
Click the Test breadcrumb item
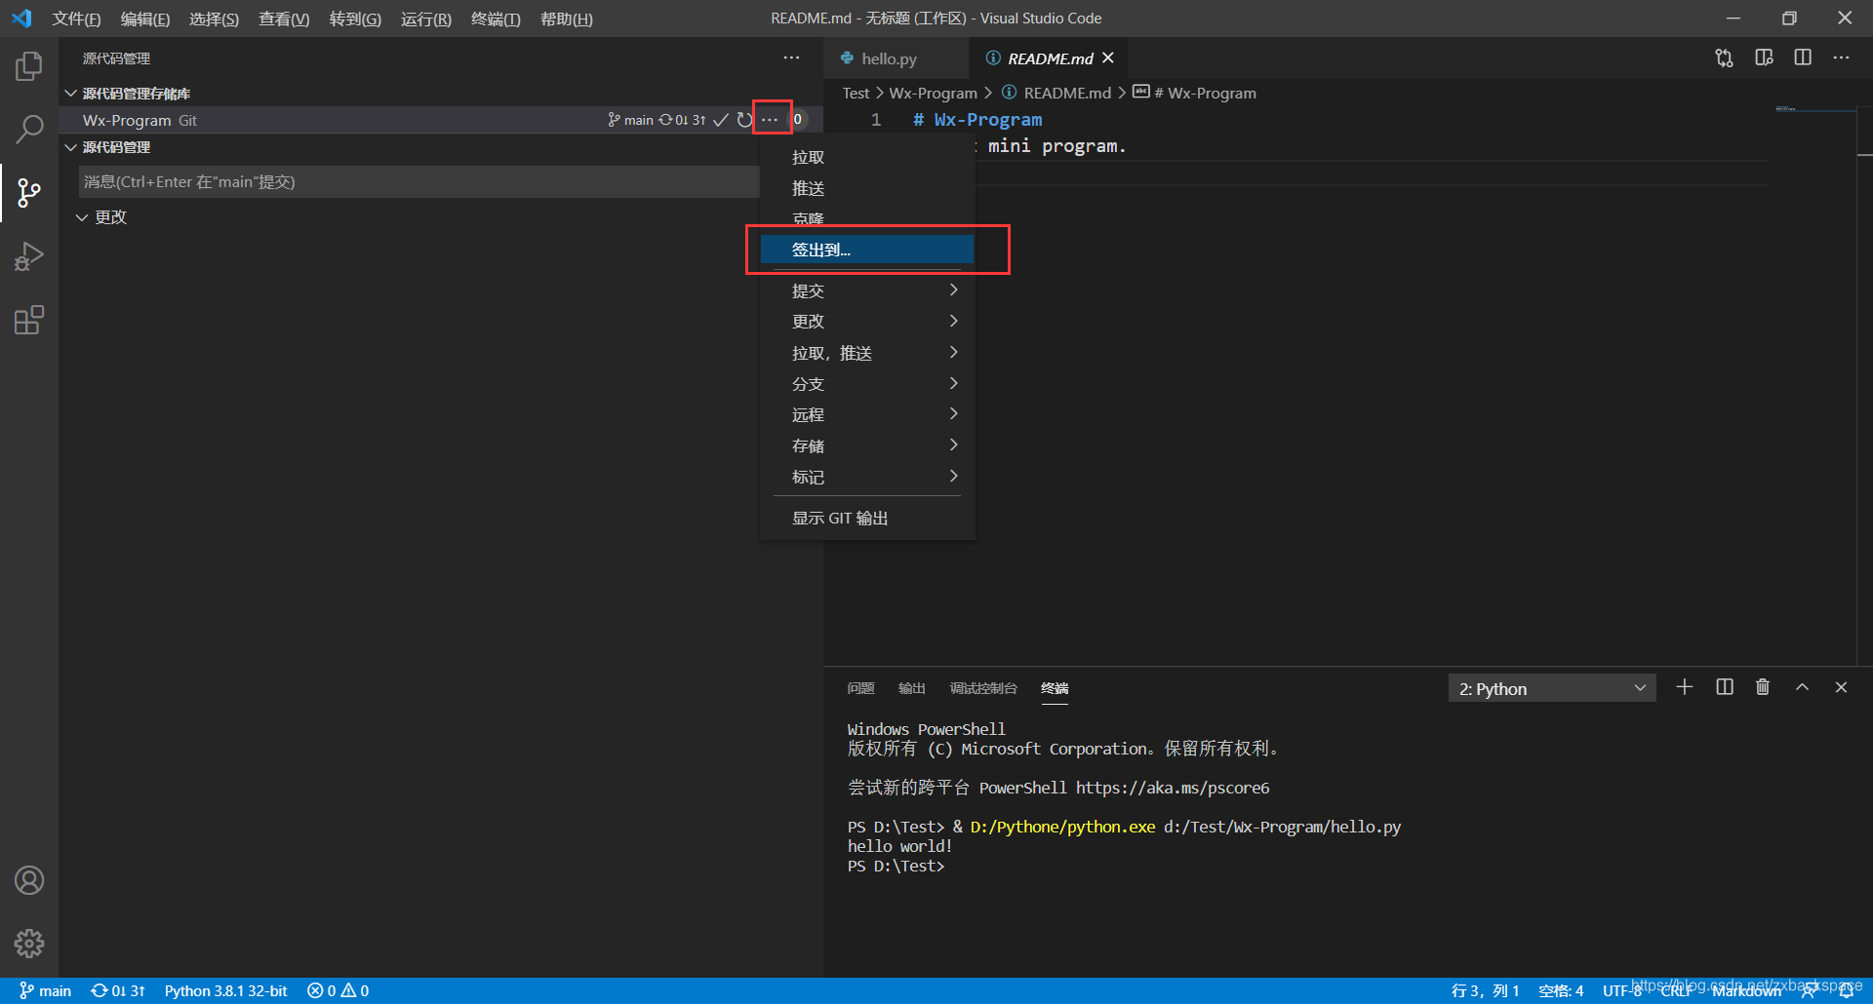tap(856, 93)
